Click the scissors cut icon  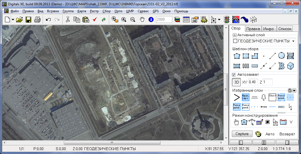click(x=67, y=19)
